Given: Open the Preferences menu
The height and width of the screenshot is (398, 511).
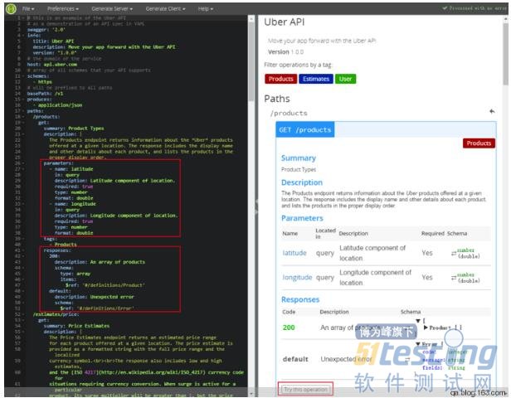Looking at the screenshot, I should click(x=62, y=9).
